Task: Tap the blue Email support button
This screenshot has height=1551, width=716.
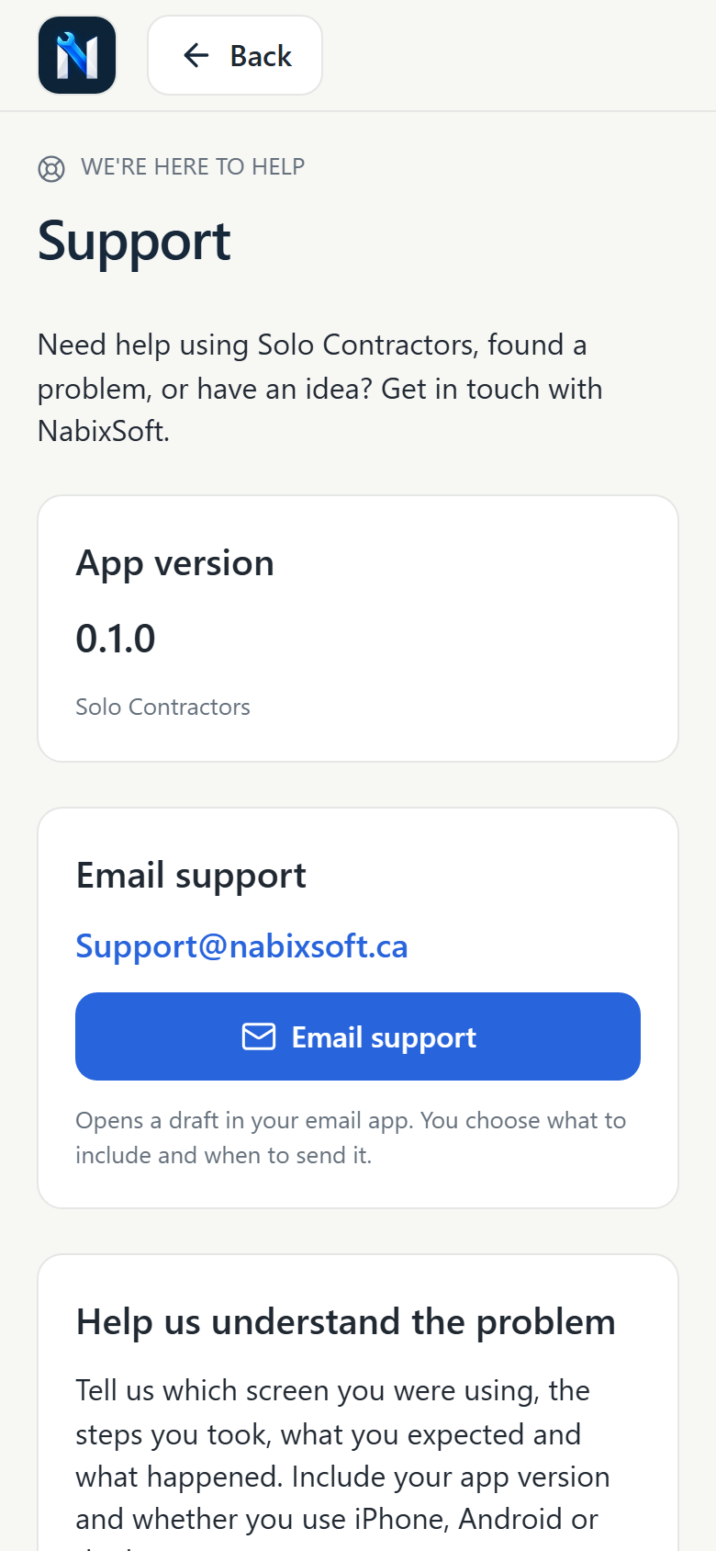Action: tap(358, 1036)
